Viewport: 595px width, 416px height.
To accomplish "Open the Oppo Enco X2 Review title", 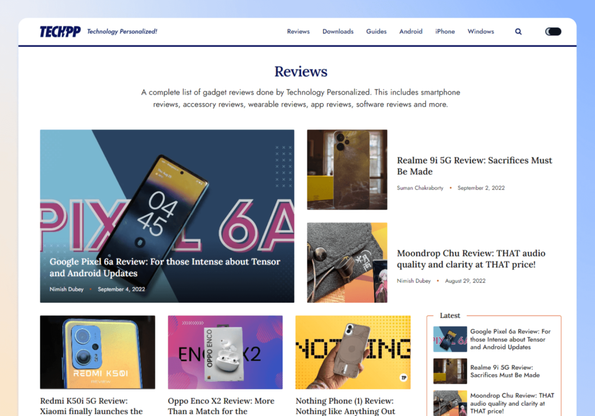I will (x=221, y=406).
